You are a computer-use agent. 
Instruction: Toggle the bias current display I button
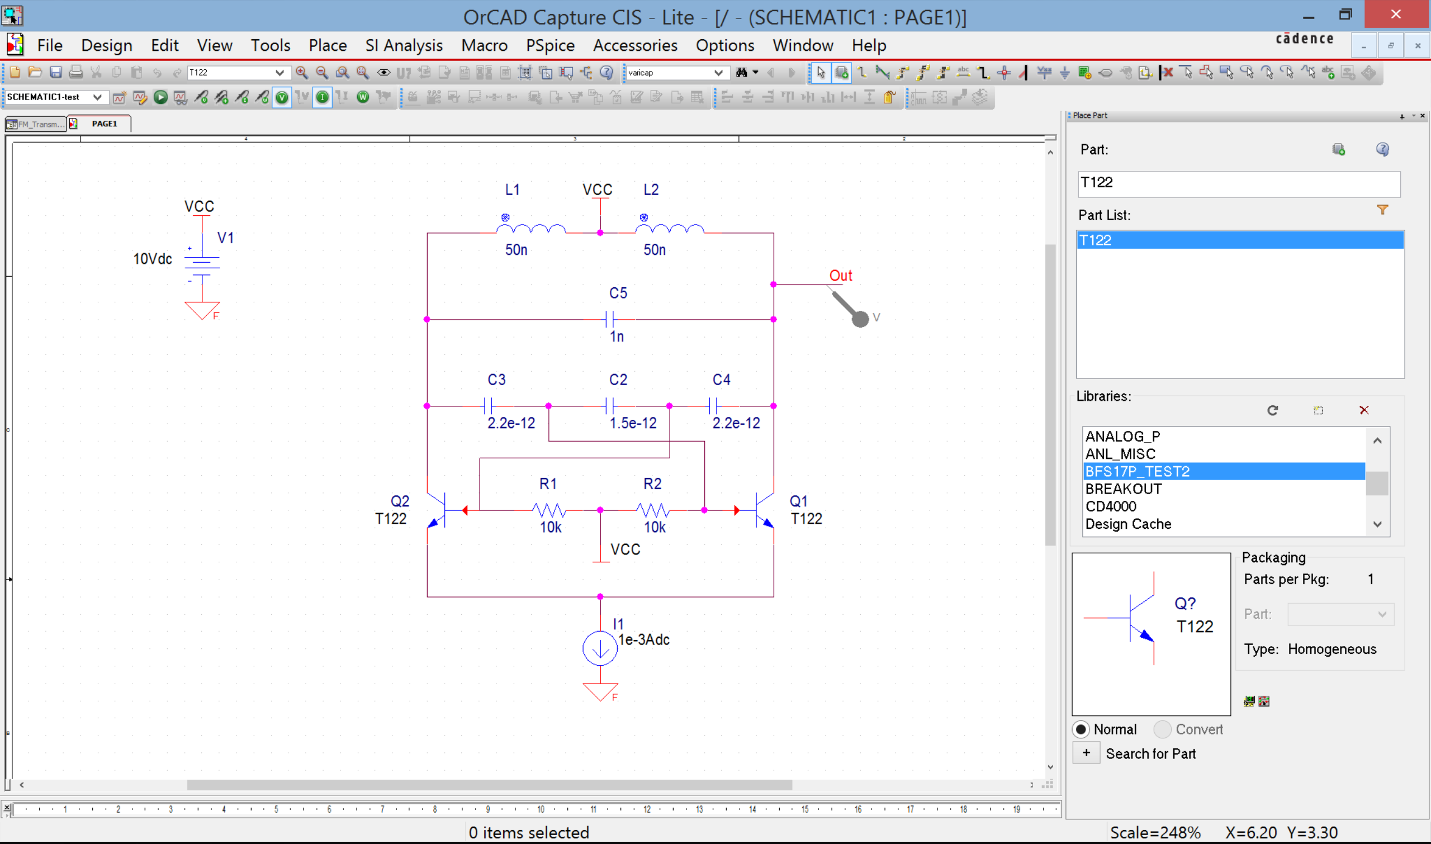click(322, 97)
